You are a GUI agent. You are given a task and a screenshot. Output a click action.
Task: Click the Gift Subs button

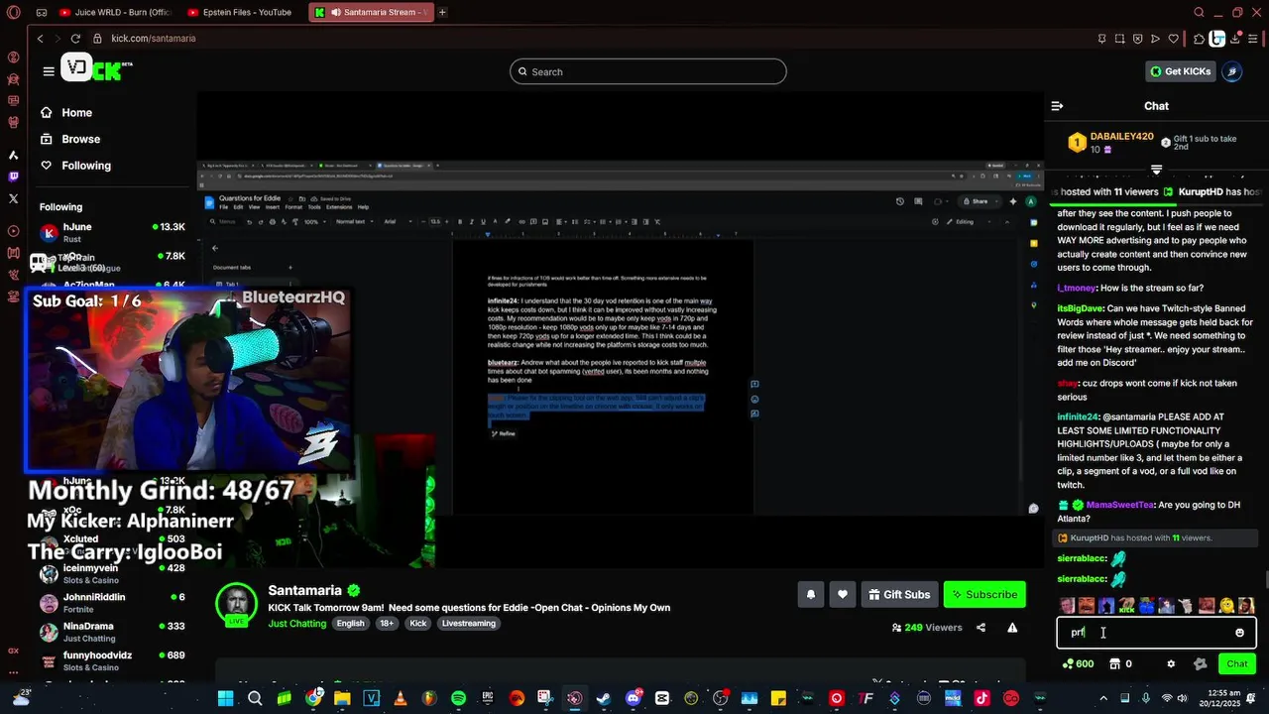point(899,594)
